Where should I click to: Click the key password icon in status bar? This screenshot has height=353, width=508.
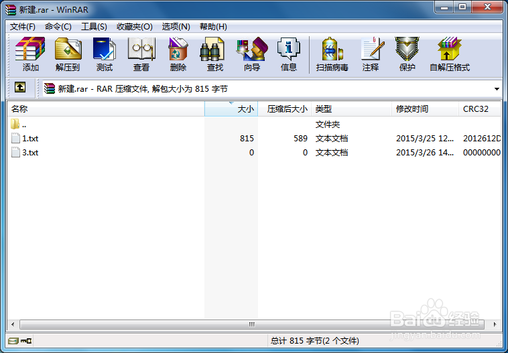click(26, 341)
